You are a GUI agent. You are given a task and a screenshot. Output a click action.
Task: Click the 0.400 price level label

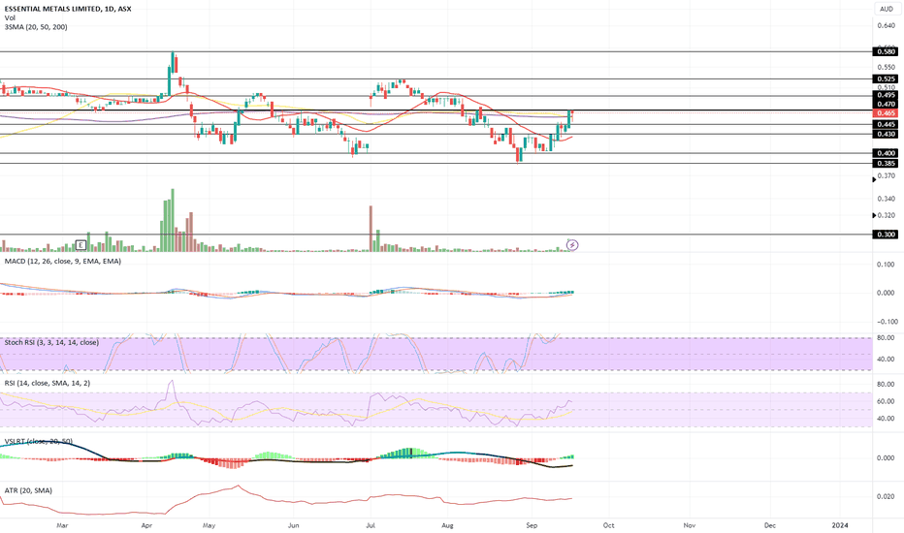tap(887, 153)
